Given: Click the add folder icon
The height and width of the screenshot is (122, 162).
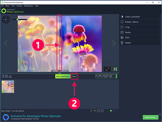Looking at the screenshot, I should click(7, 76).
